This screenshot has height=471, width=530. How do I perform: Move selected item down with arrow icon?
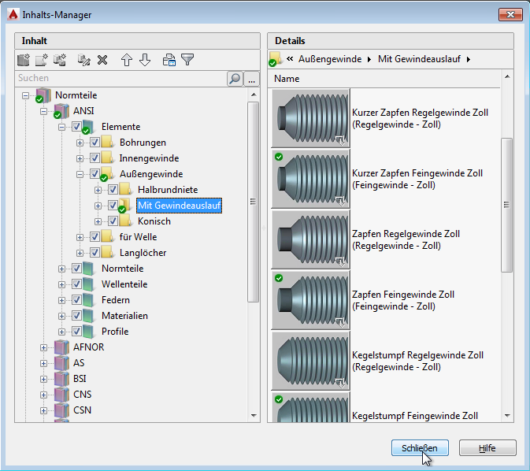click(x=145, y=60)
